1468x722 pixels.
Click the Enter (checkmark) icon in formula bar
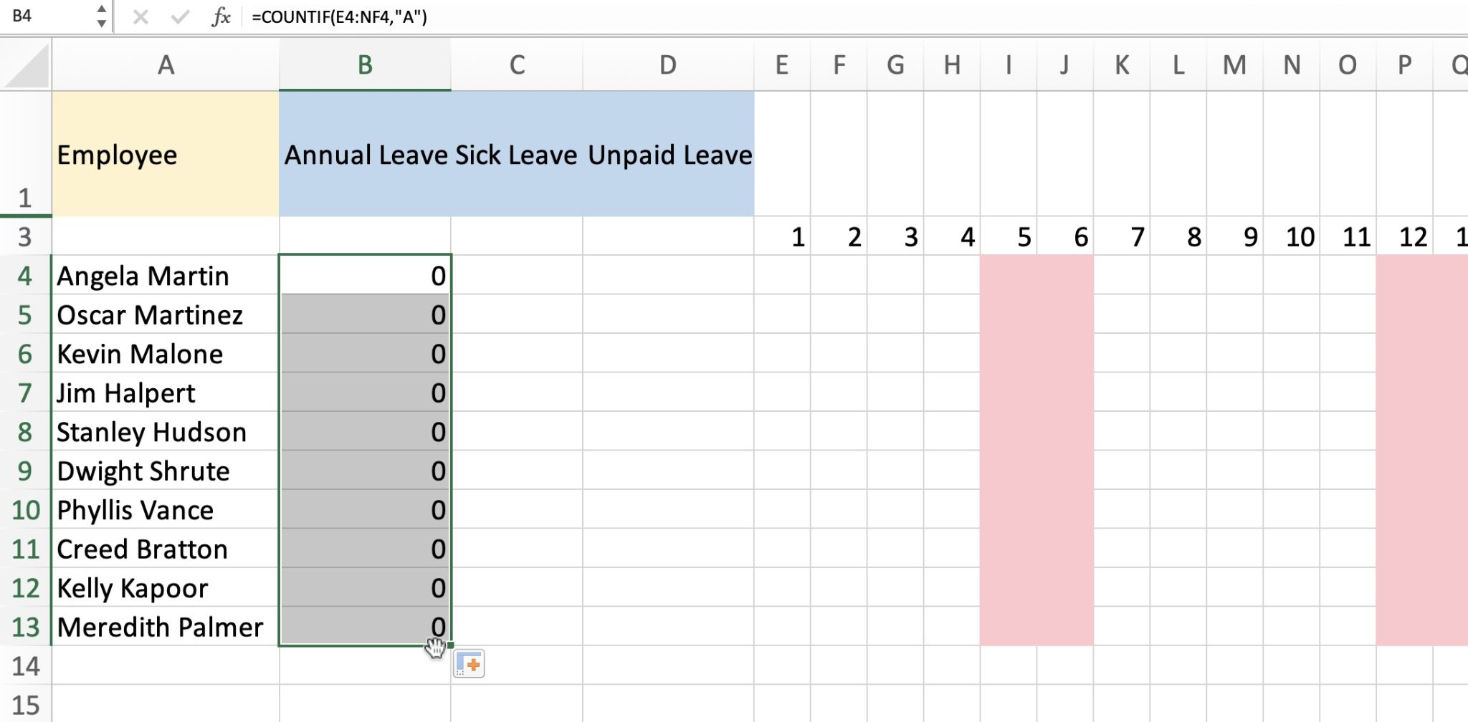pos(179,18)
